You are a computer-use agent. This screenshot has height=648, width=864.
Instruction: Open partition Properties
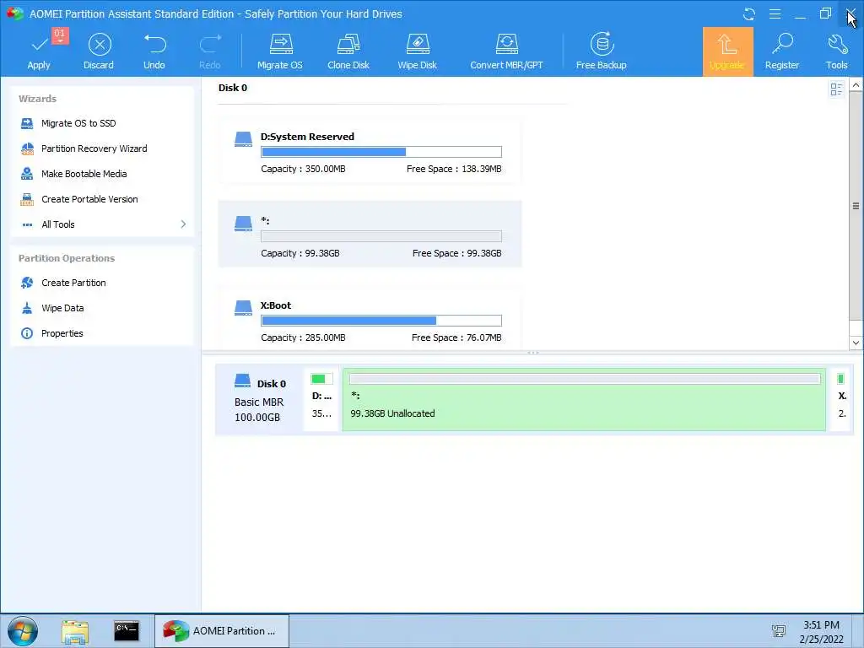[x=62, y=333]
